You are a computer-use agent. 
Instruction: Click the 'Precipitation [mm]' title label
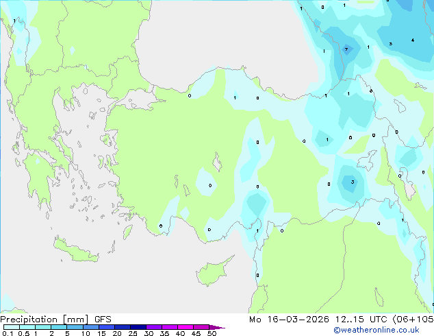[44, 320]
